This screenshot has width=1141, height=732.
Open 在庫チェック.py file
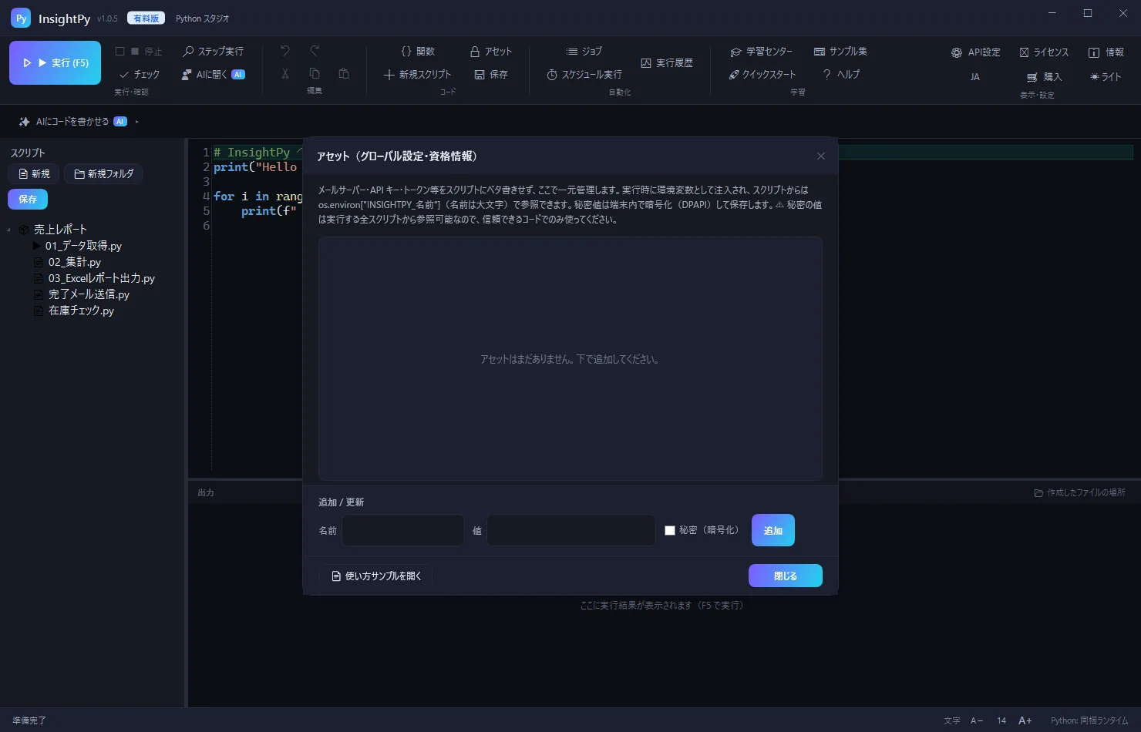click(81, 311)
